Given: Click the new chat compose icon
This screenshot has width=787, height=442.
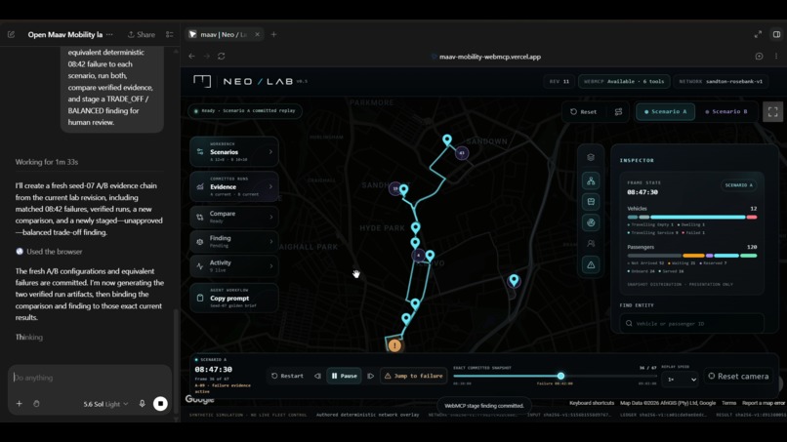Looking at the screenshot, I should (11, 34).
